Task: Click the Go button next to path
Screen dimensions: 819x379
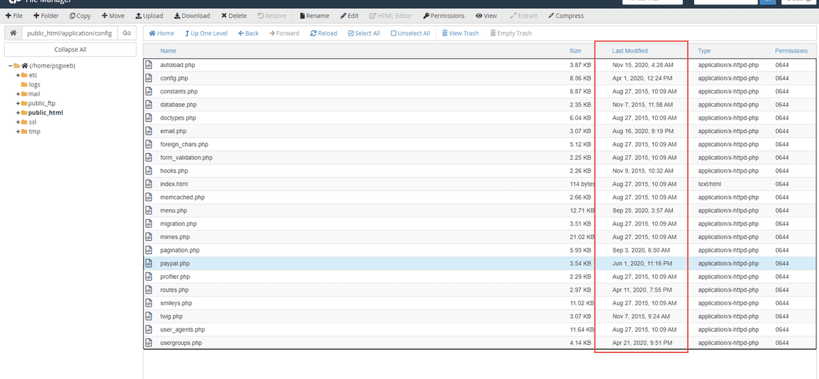Action: pos(126,33)
